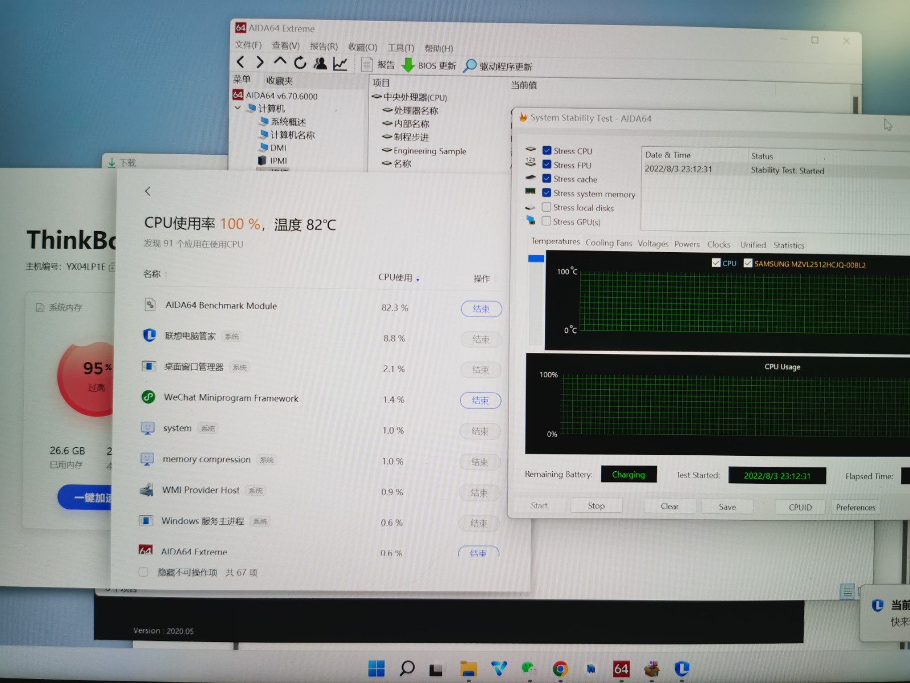Open WeChat from the taskbar
This screenshot has width=910, height=683.
529,669
